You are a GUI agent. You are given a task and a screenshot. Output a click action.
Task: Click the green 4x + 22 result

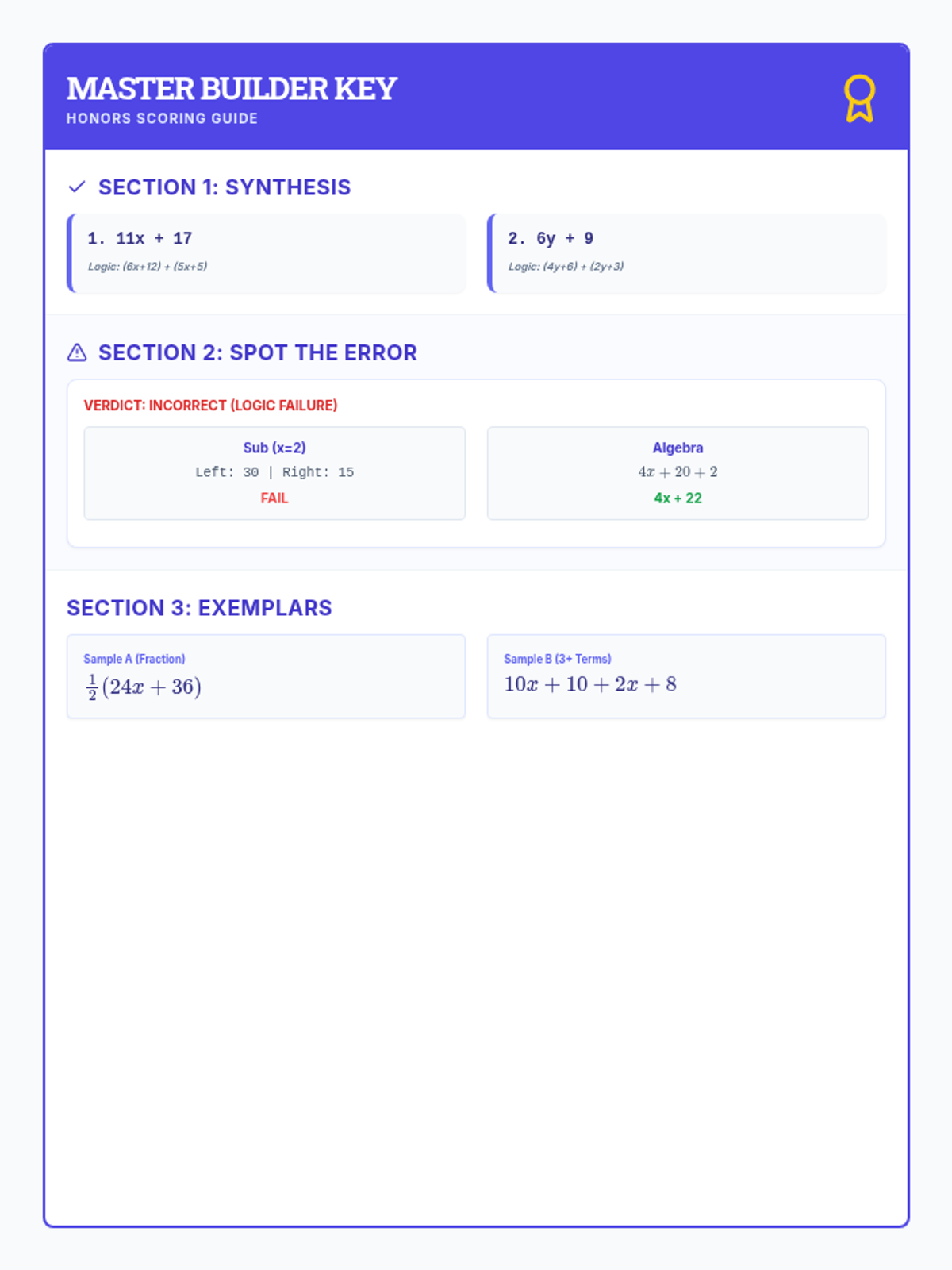pyautogui.click(x=678, y=498)
